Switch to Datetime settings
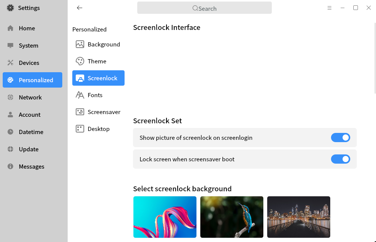This screenshot has width=376, height=242. click(31, 132)
